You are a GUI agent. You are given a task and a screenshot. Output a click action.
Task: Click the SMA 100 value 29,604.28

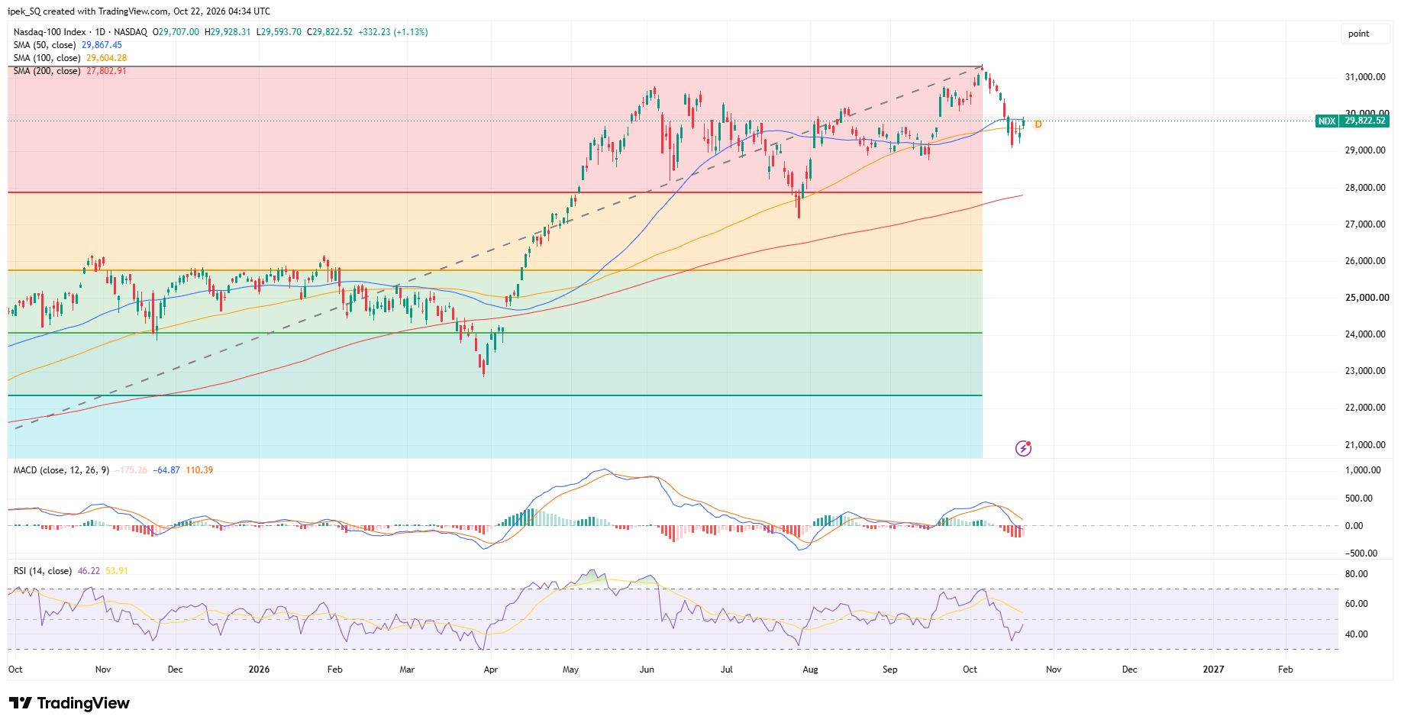106,58
